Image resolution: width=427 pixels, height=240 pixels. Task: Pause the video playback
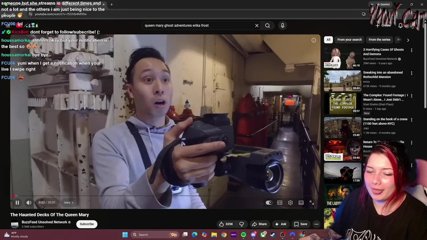17,202
